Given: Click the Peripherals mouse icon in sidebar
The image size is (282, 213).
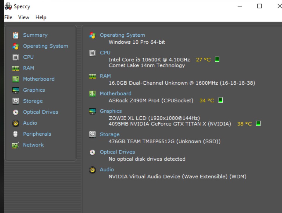Looking at the screenshot, I should tap(16, 134).
